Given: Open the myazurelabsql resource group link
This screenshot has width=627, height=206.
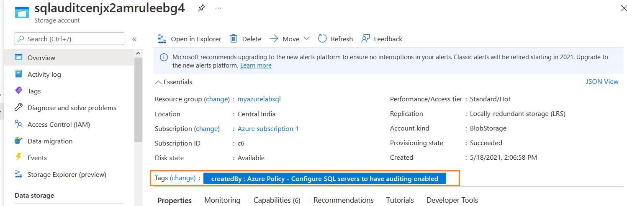Looking at the screenshot, I should pyautogui.click(x=259, y=99).
